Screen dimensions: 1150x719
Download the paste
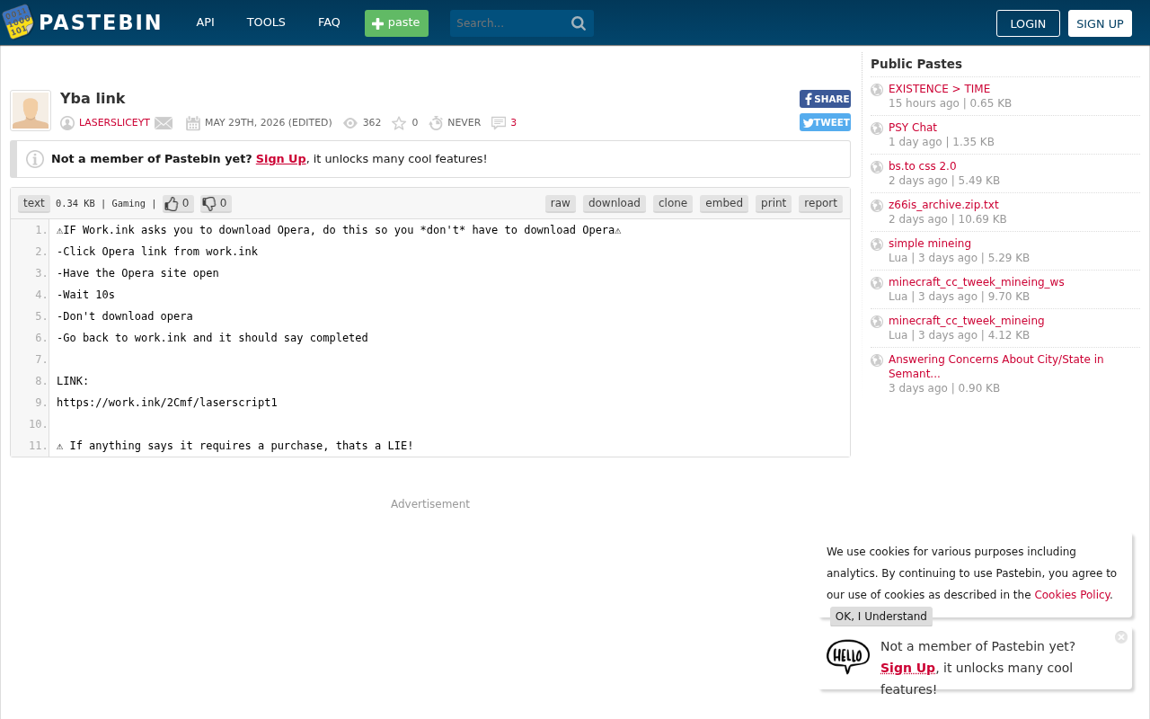point(615,204)
